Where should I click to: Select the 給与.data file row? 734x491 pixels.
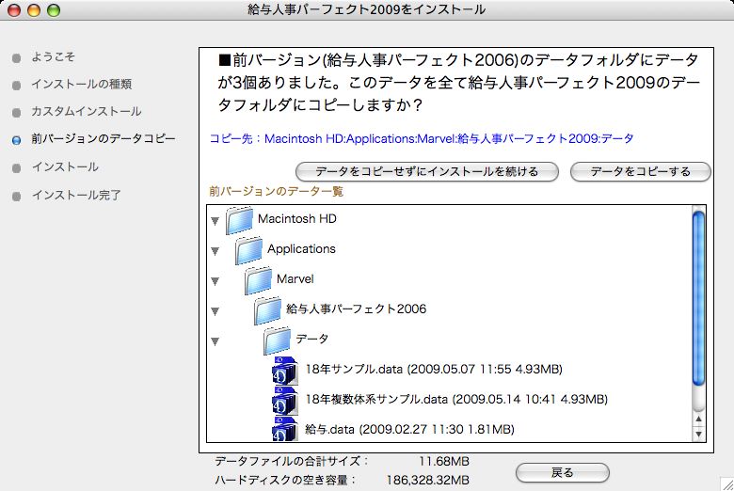tap(409, 429)
